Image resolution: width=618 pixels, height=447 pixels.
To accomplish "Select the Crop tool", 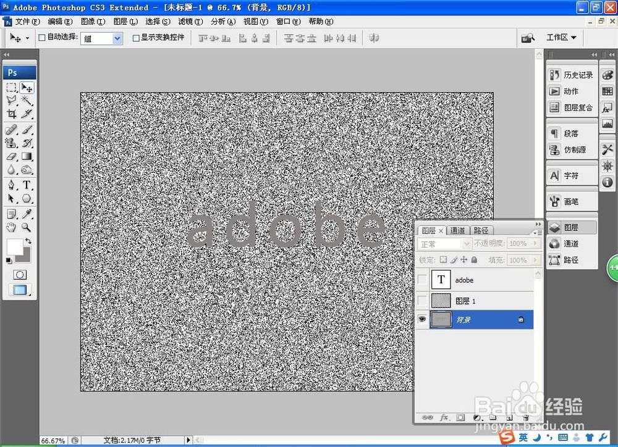I will (11, 114).
